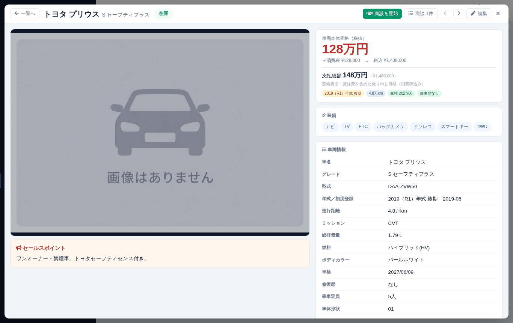The image size is (513, 323).
Task: Click the 支払総額 148万円 amount
Action: (x=355, y=75)
